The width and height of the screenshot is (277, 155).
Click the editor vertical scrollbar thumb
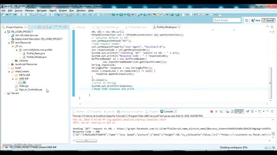(x=270, y=83)
